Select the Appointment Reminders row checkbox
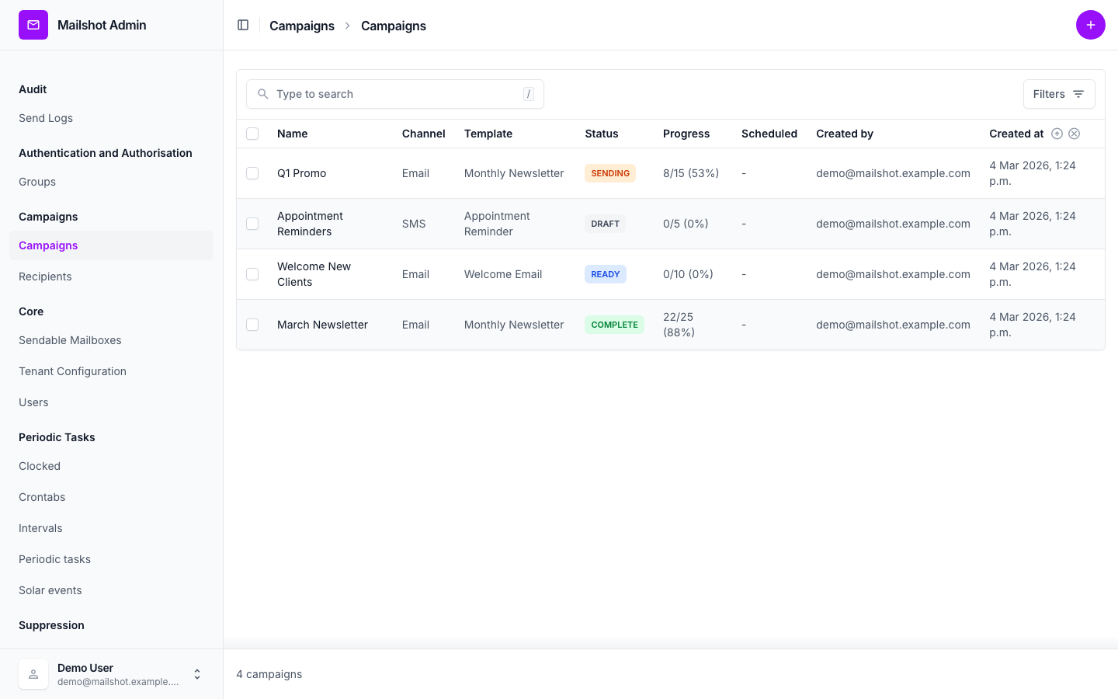This screenshot has width=1118, height=699. point(252,224)
